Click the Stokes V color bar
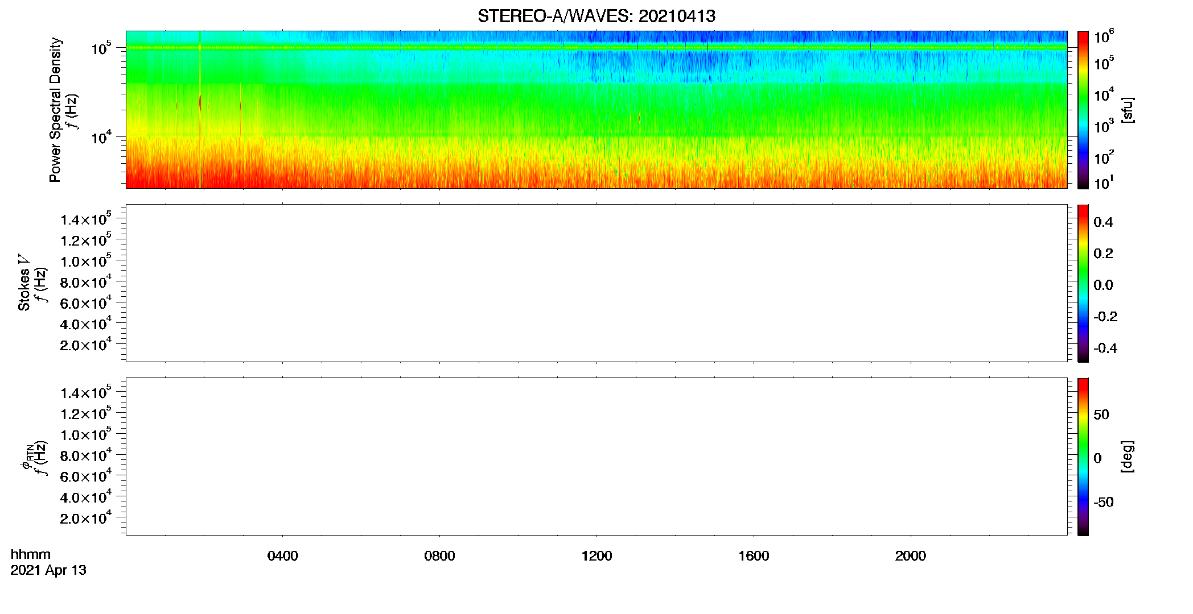Image resolution: width=1193 pixels, height=614 pixels. [x=1083, y=283]
